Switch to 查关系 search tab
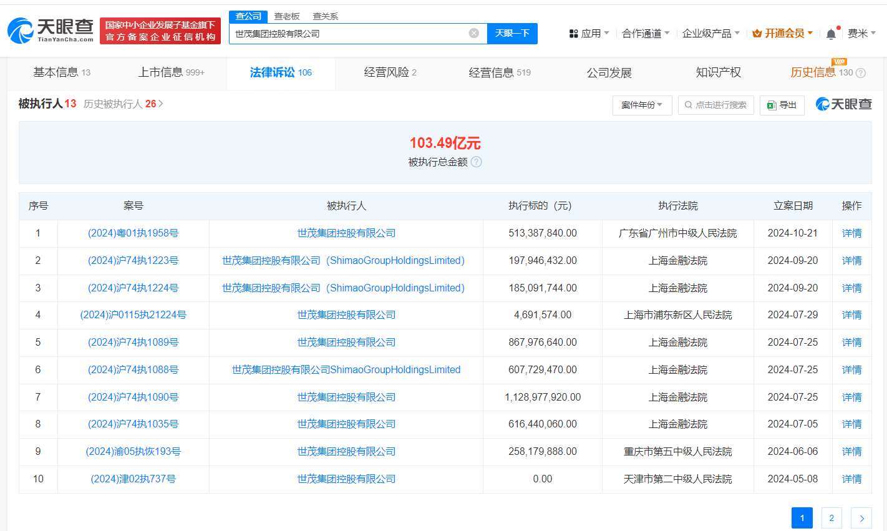The width and height of the screenshot is (887, 531). (326, 16)
